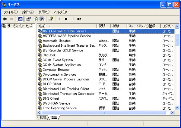Click the gear icon of DNS Client
Screen dimensions: 181x128
(x=40, y=98)
